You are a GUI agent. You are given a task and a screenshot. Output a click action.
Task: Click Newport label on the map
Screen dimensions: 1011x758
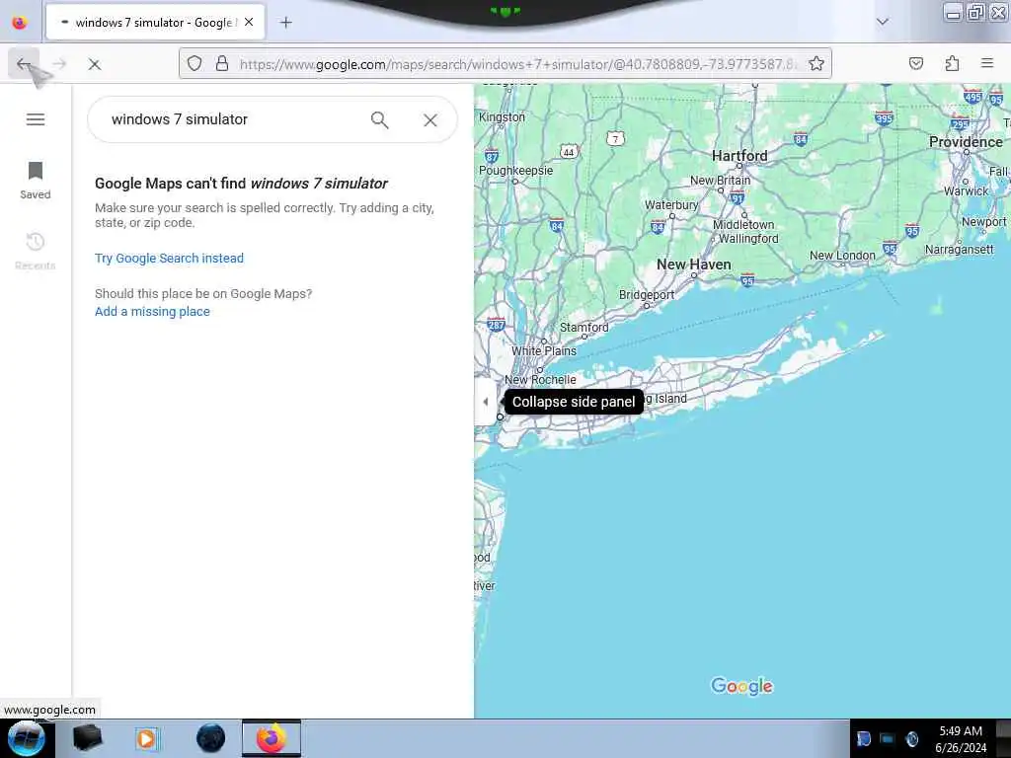tap(983, 222)
